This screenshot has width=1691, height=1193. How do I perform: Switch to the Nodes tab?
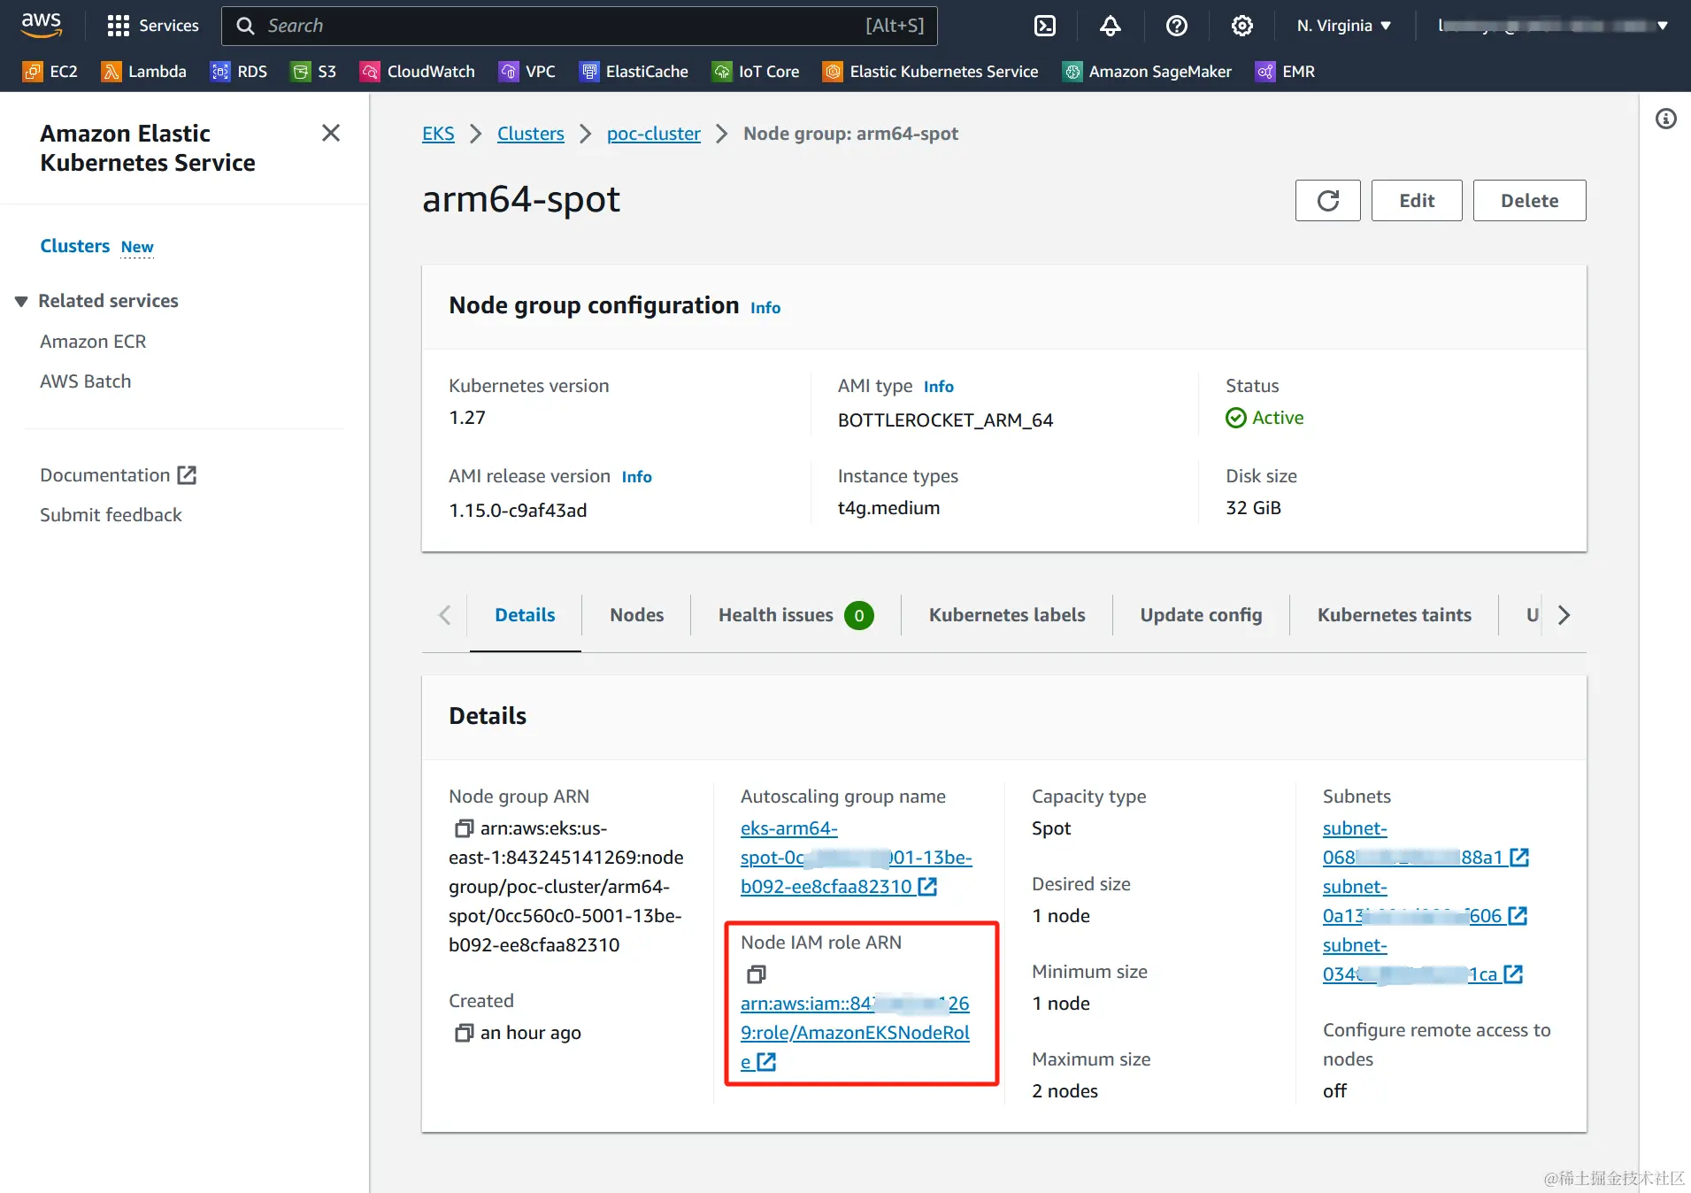click(x=636, y=615)
